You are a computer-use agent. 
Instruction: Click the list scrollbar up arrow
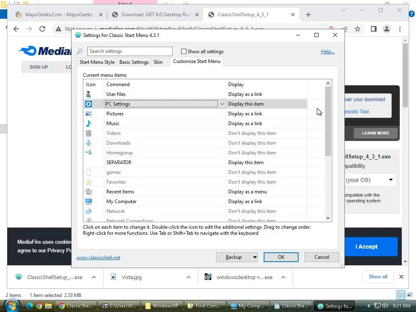pyautogui.click(x=328, y=83)
